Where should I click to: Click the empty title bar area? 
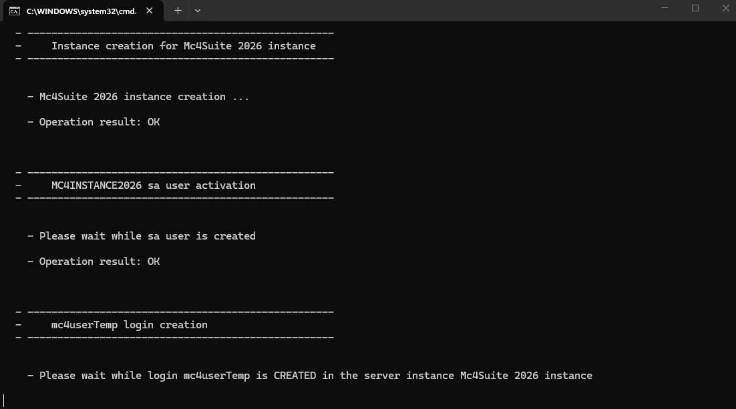tap(427, 11)
